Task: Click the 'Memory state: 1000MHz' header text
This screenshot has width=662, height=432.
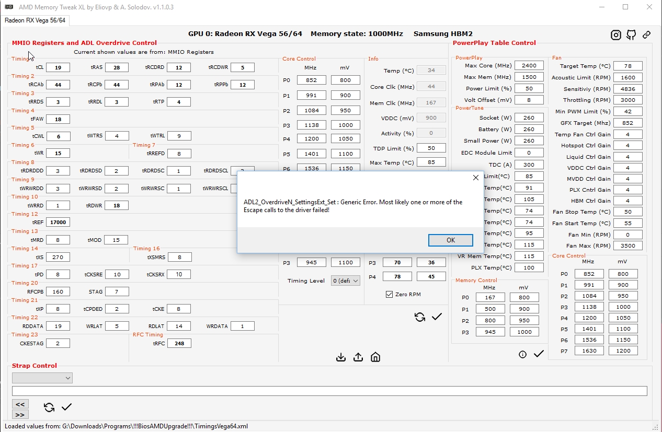Action: pos(357,33)
